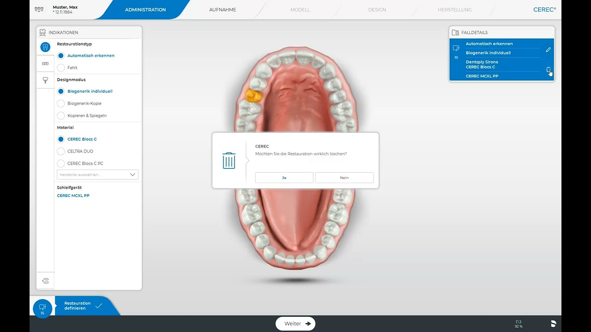The height and width of the screenshot is (332, 591).
Task: Click the tooth 15 restoration icon in Falldetails
Action: (x=456, y=48)
